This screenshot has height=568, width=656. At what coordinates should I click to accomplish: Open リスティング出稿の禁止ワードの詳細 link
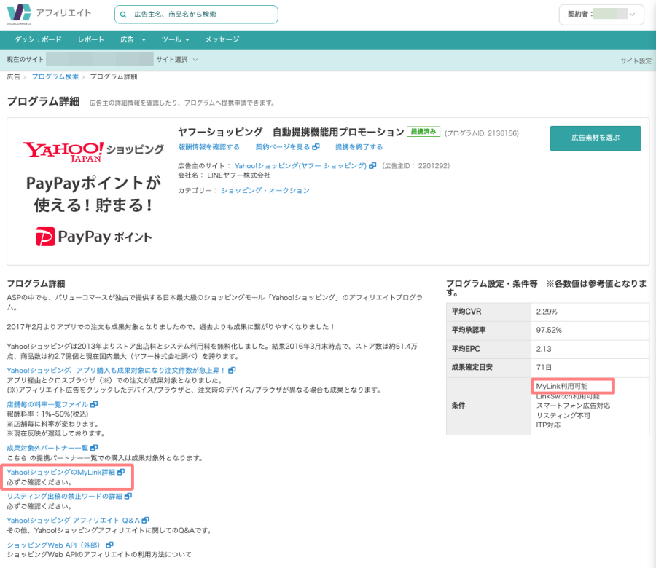pyautogui.click(x=64, y=496)
